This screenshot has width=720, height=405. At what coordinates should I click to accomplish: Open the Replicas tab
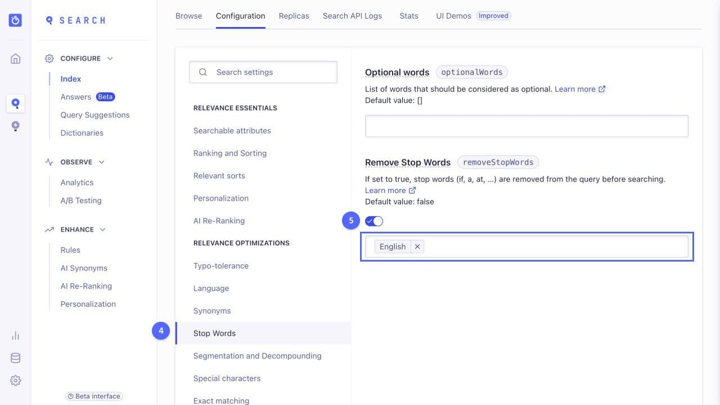[294, 16]
